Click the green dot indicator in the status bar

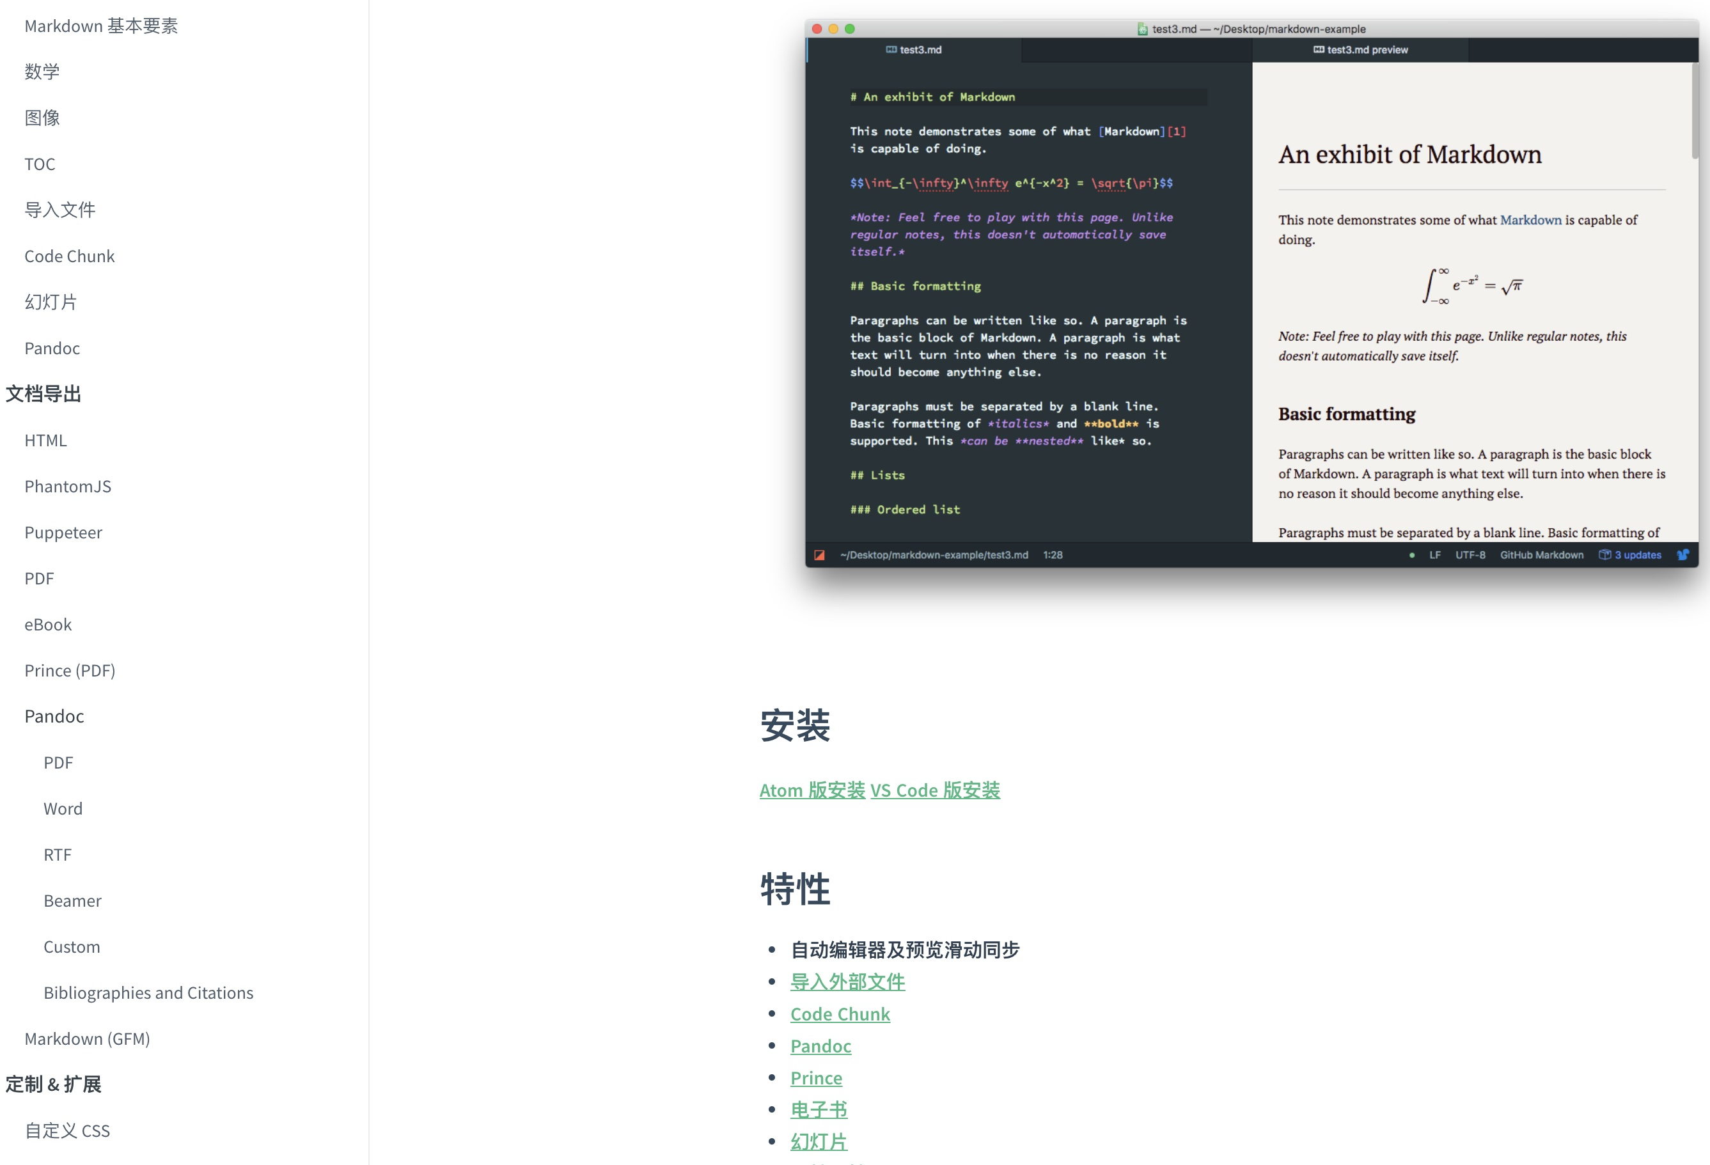(1412, 555)
